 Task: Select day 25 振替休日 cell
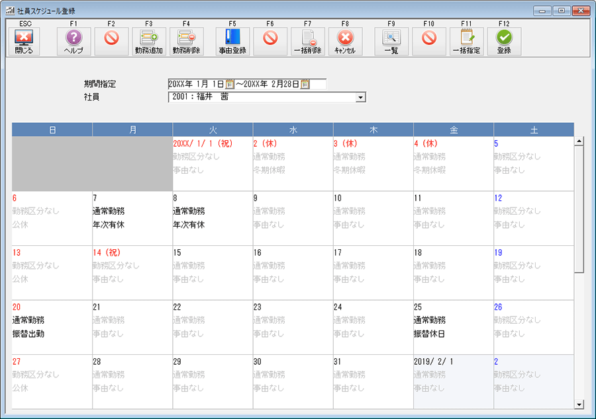(x=454, y=328)
